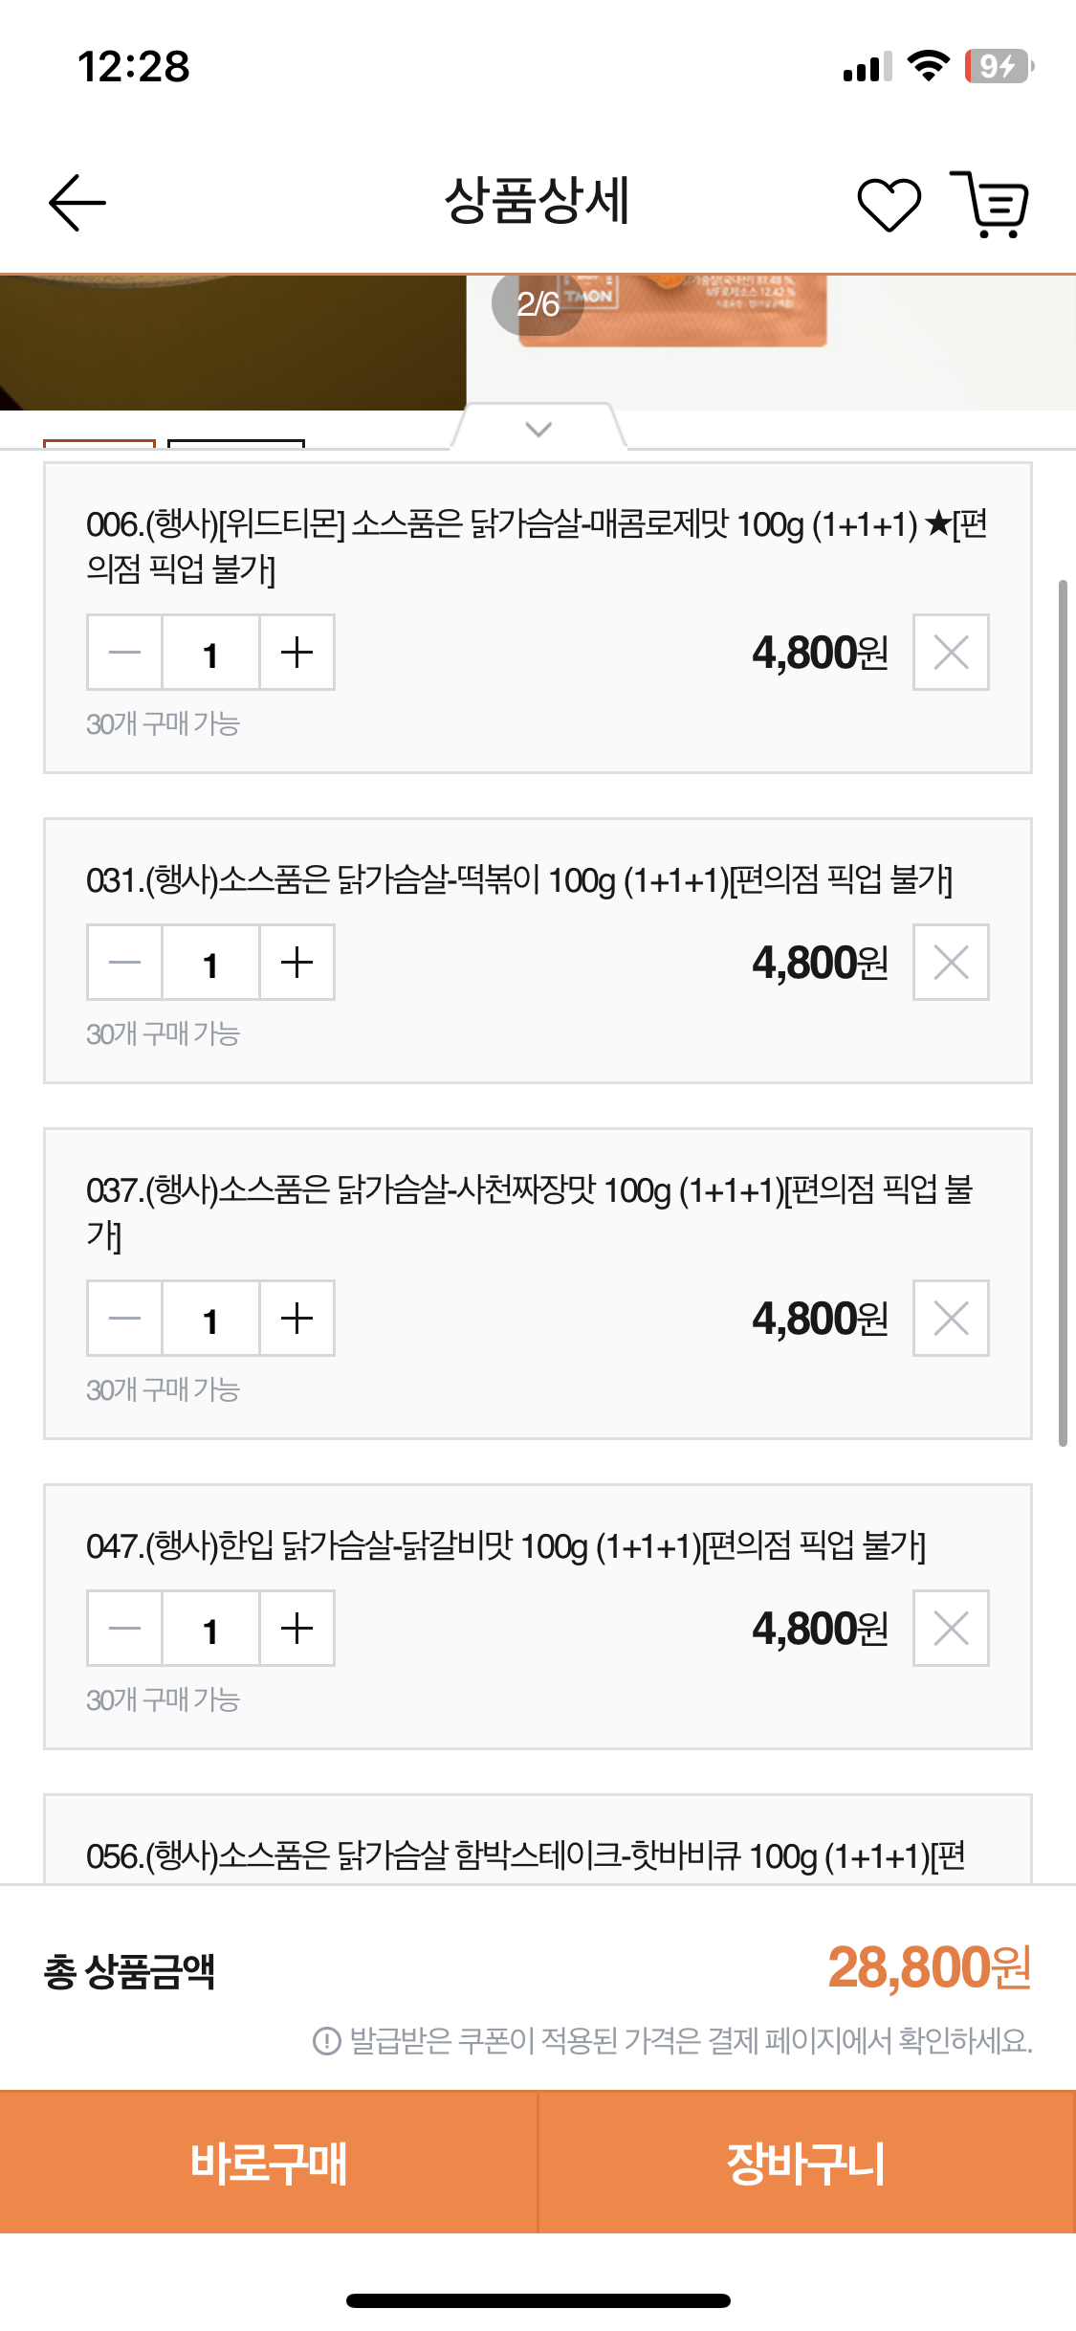The width and height of the screenshot is (1076, 2331).
Task: Remove the 037 사천짜장맛 item with X
Action: [951, 1319]
